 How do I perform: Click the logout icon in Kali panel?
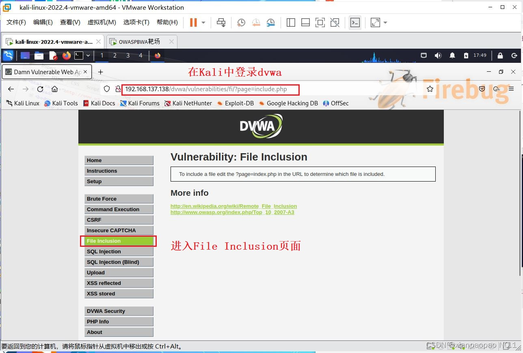pos(514,56)
